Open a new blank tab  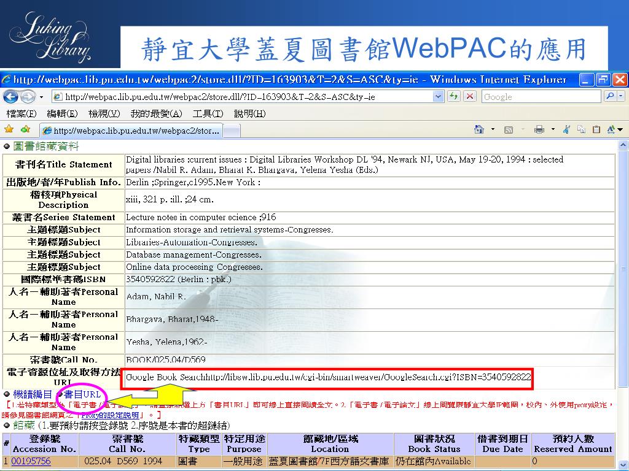click(x=232, y=131)
